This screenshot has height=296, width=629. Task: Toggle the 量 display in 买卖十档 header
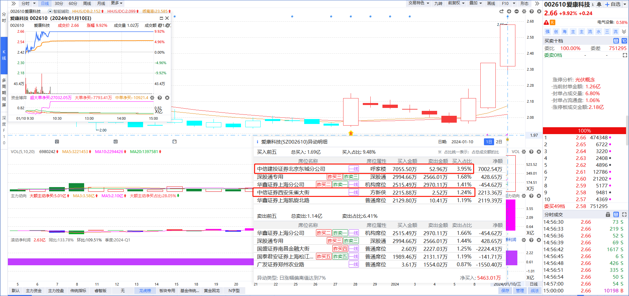(x=616, y=41)
